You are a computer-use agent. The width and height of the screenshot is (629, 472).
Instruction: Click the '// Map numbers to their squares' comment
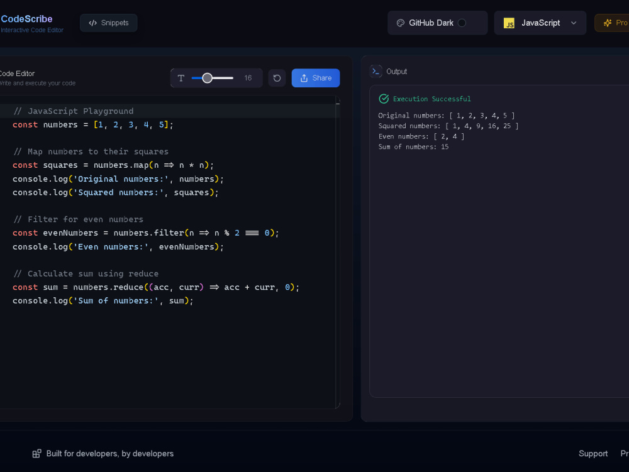[91, 151]
